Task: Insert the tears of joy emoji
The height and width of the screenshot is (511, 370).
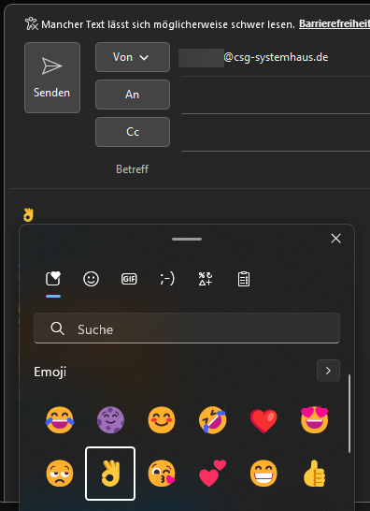Action: click(60, 420)
